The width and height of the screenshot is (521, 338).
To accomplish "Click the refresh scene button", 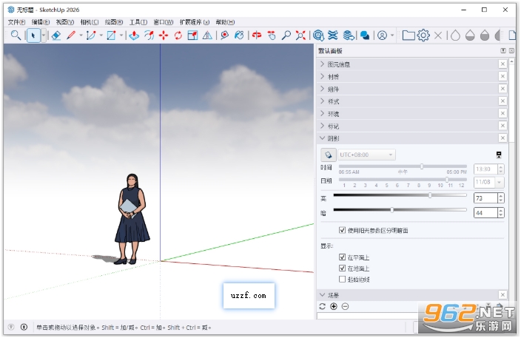I will coord(322,306).
